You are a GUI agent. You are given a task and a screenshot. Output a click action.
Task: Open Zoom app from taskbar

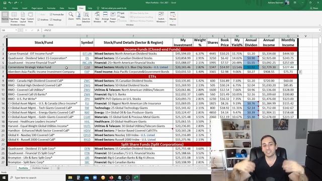(x=95, y=177)
